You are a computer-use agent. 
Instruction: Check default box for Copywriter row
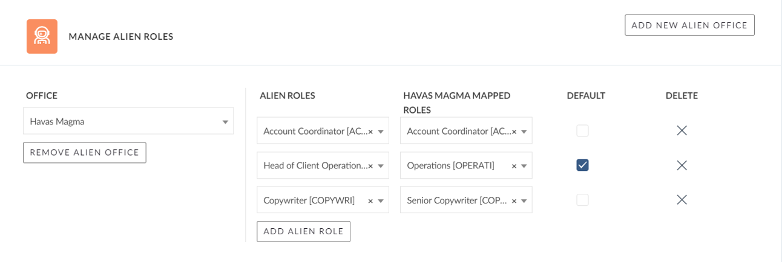pyautogui.click(x=582, y=200)
